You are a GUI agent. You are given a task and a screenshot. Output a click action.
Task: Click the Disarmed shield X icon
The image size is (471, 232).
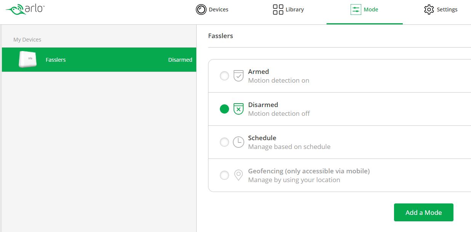(x=239, y=109)
